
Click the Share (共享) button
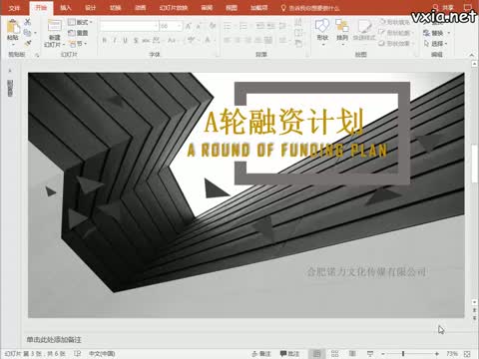(x=443, y=7)
